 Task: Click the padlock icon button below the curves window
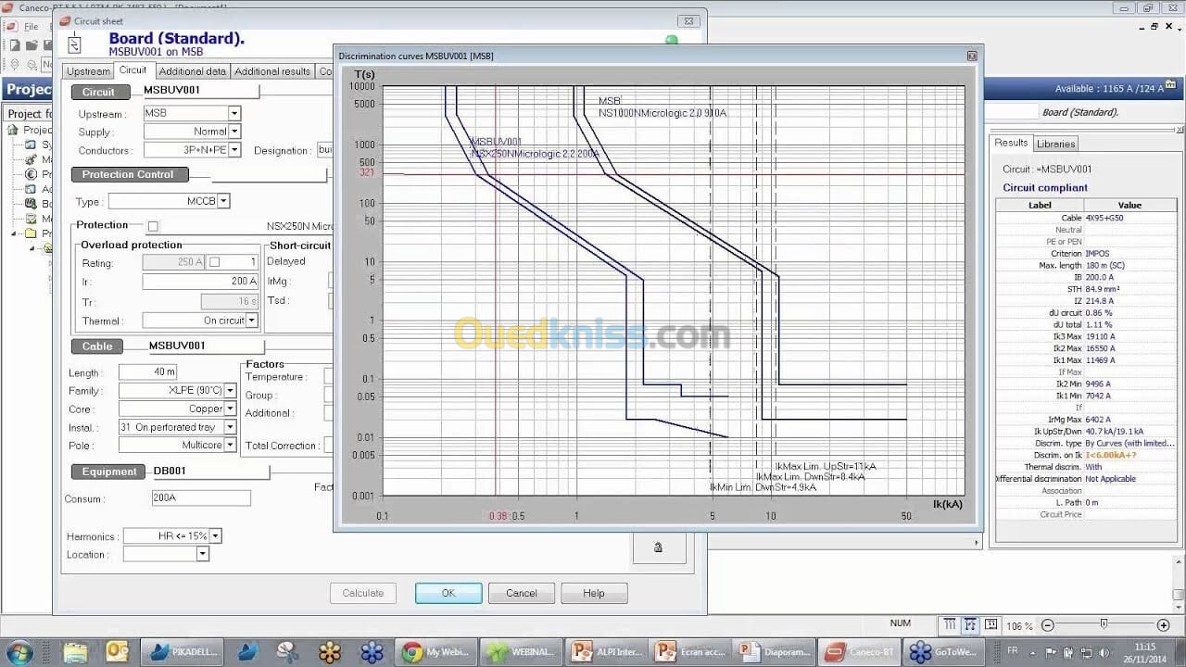tap(659, 547)
